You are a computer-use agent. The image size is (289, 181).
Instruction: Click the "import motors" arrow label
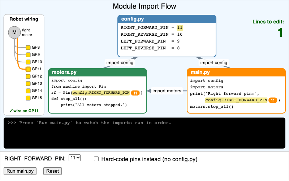pyautogui.click(x=167, y=91)
